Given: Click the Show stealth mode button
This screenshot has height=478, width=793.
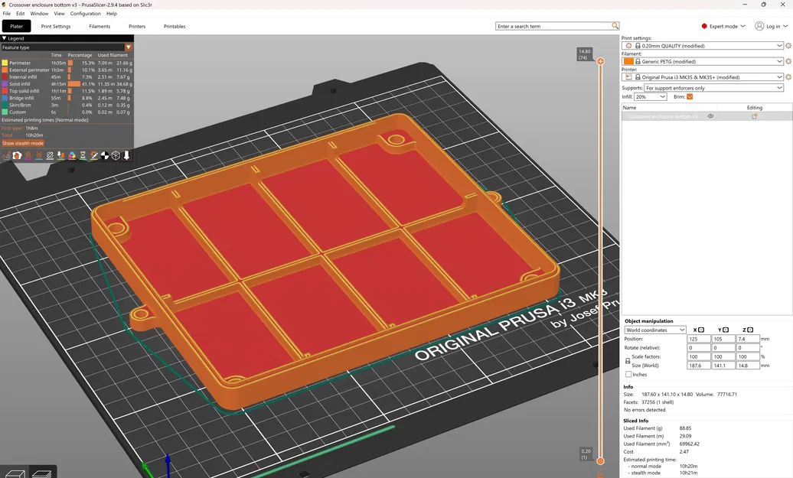Looking at the screenshot, I should tap(23, 144).
